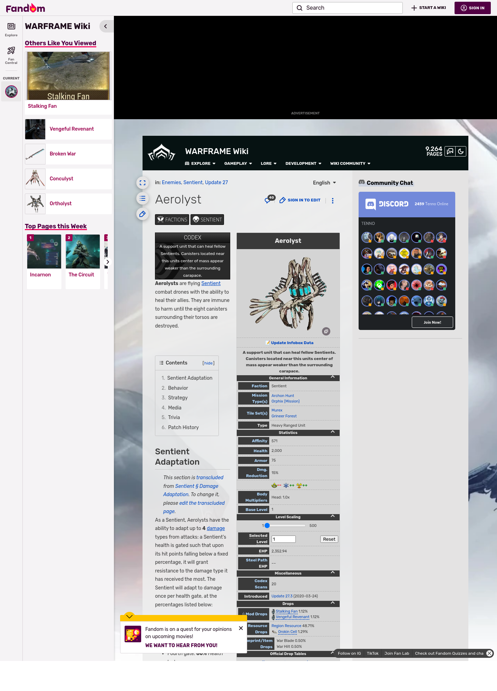Open the table of contents tool icon

143,198
